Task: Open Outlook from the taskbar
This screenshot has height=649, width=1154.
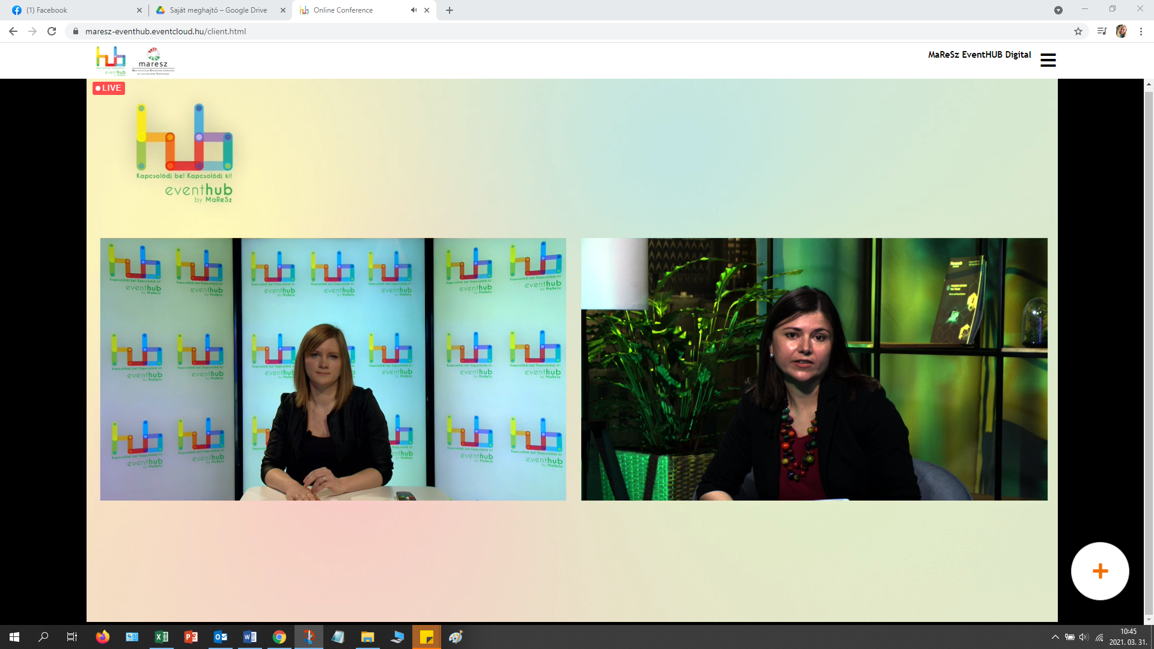Action: point(221,637)
